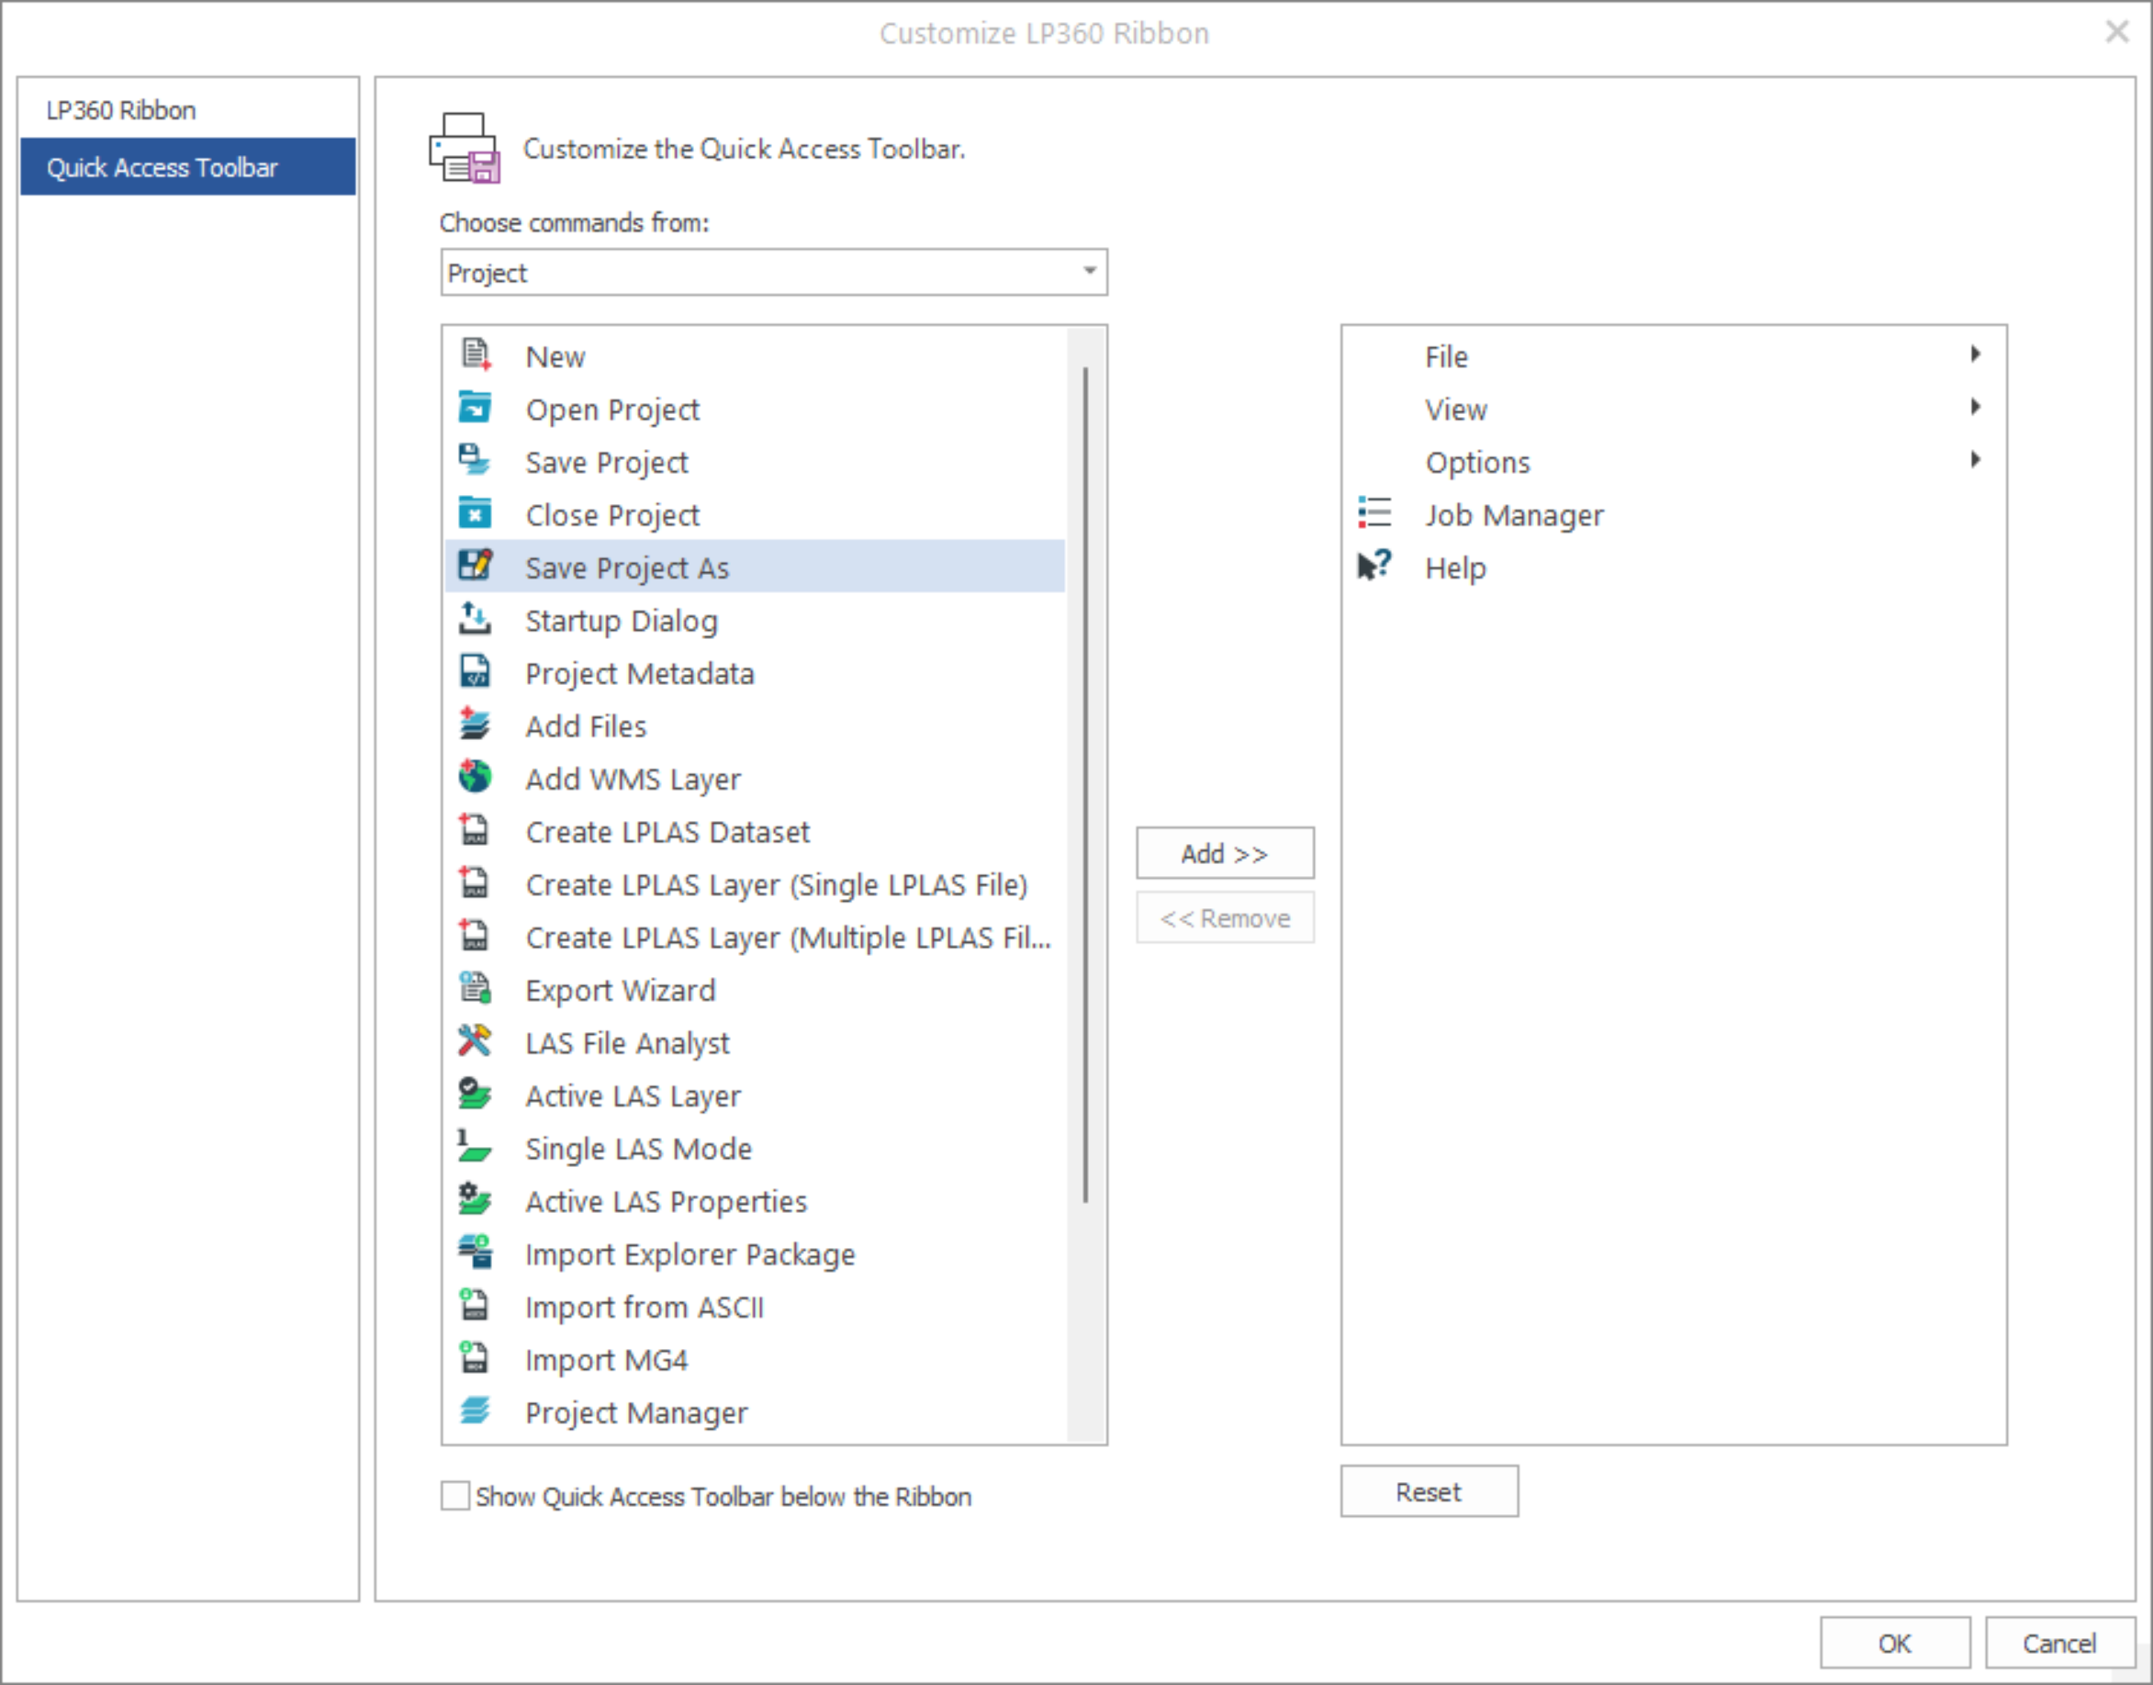Click the commands list vertical scrollbar thumb
The image size is (2153, 1685).
[x=1086, y=784]
